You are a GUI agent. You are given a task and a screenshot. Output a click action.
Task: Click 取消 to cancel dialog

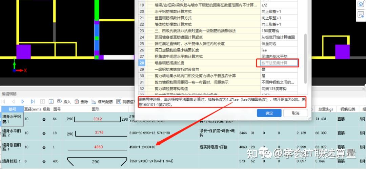tap(295, 113)
